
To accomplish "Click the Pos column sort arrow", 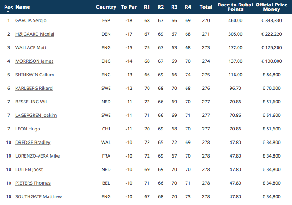I will (x=8, y=12).
